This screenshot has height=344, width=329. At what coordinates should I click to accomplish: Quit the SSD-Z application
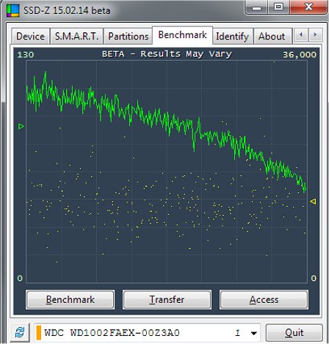click(x=294, y=333)
